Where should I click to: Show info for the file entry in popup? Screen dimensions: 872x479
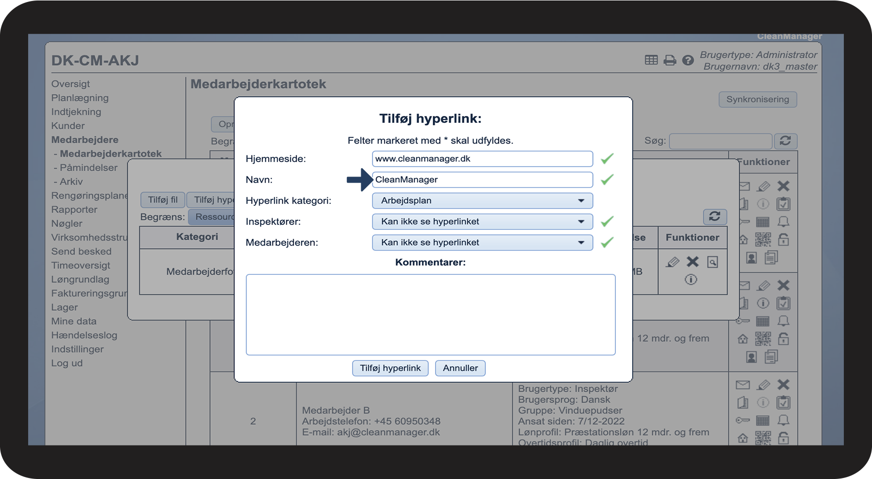[x=691, y=280]
